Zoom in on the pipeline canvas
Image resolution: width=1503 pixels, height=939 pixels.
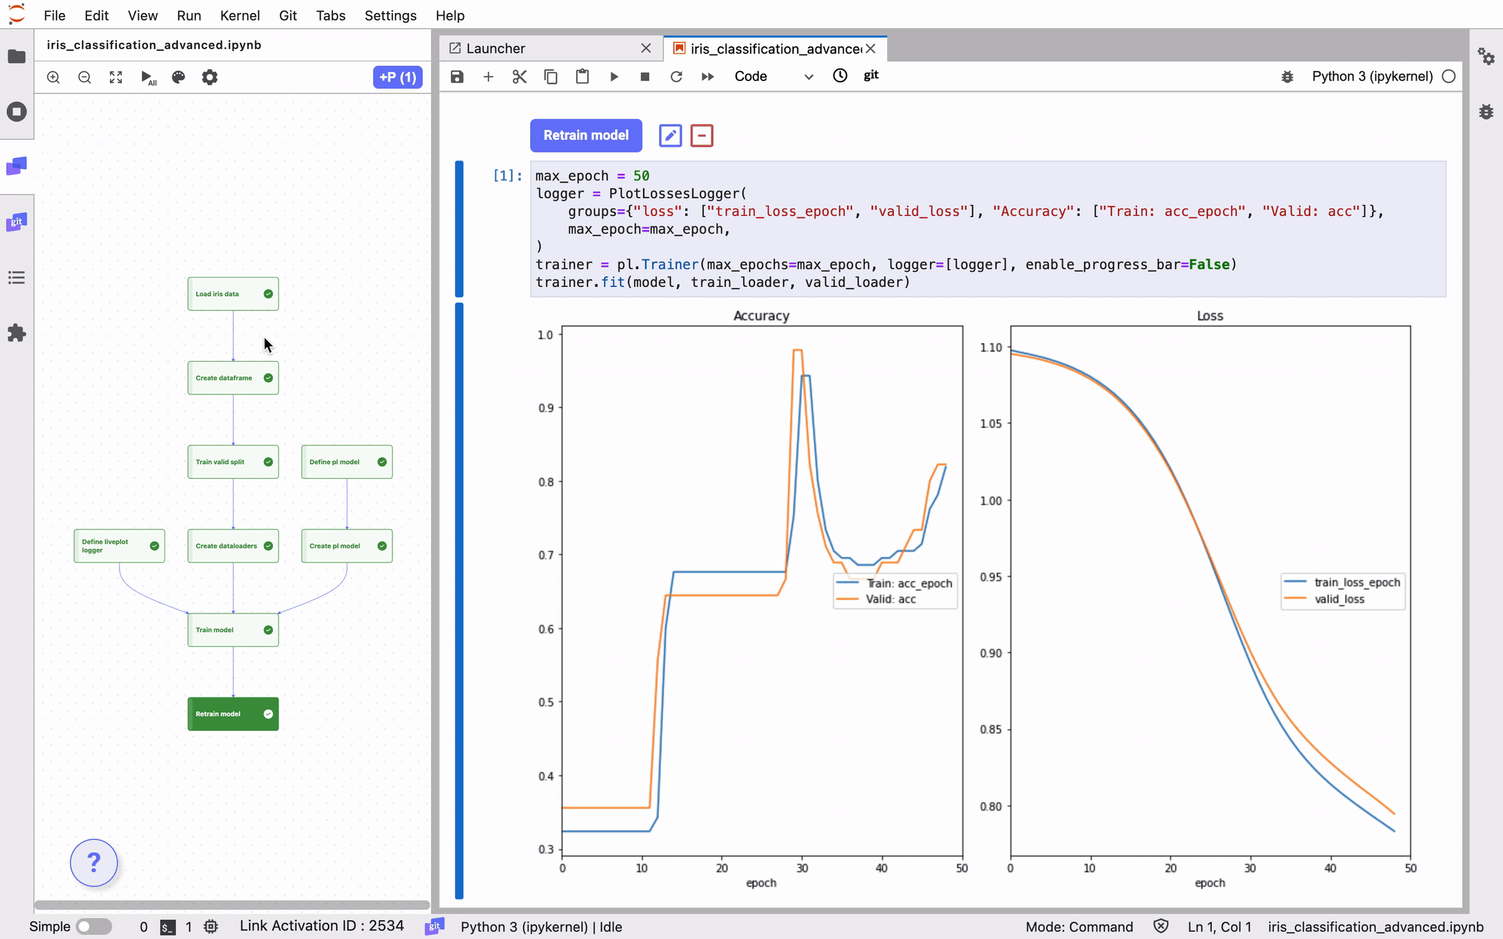pos(53,77)
